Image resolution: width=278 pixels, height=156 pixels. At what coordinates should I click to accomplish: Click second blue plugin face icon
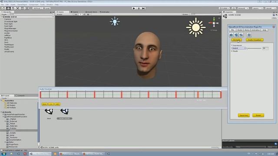pyautogui.click(x=236, y=35)
